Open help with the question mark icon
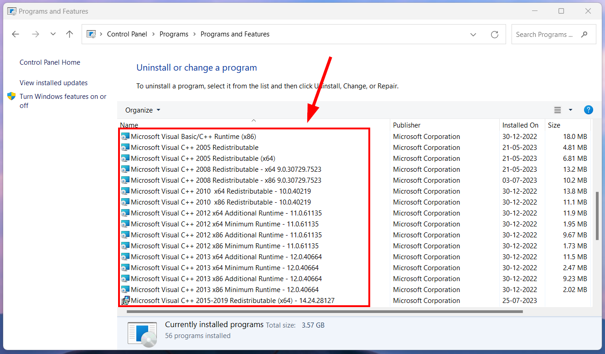The image size is (605, 354). (x=588, y=110)
